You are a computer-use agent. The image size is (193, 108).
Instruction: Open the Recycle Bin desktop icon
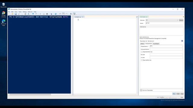[x=4, y=5]
